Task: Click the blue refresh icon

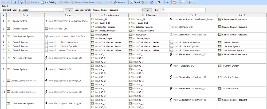Action: click(152, 2)
